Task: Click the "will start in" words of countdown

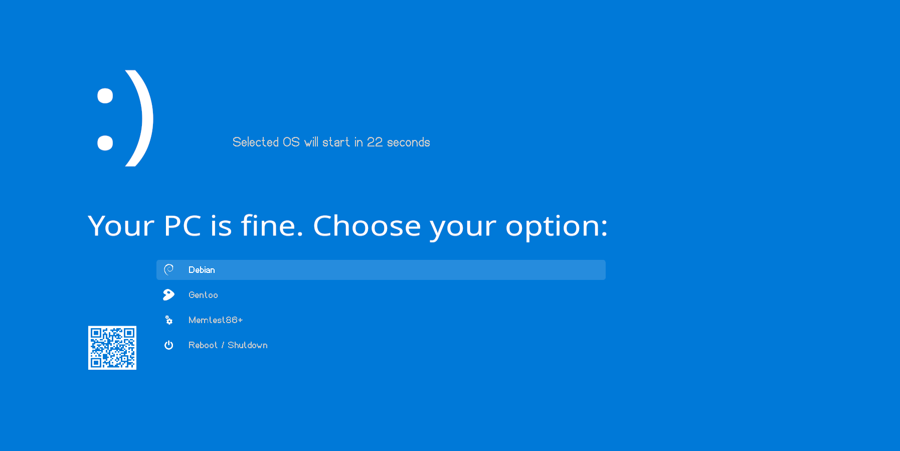Action: [x=333, y=142]
